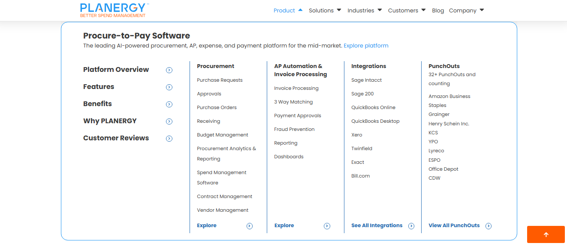
Task: Click the Procurement heading
Action: (x=215, y=66)
